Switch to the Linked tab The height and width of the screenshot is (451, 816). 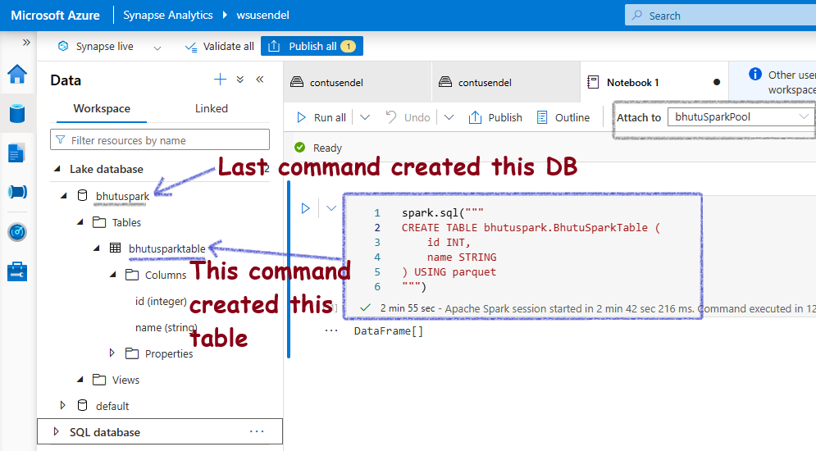coord(212,108)
